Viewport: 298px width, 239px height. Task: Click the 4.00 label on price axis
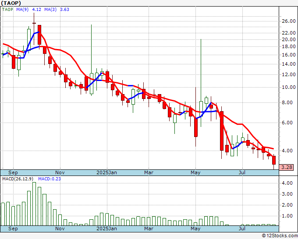[x=287, y=151]
